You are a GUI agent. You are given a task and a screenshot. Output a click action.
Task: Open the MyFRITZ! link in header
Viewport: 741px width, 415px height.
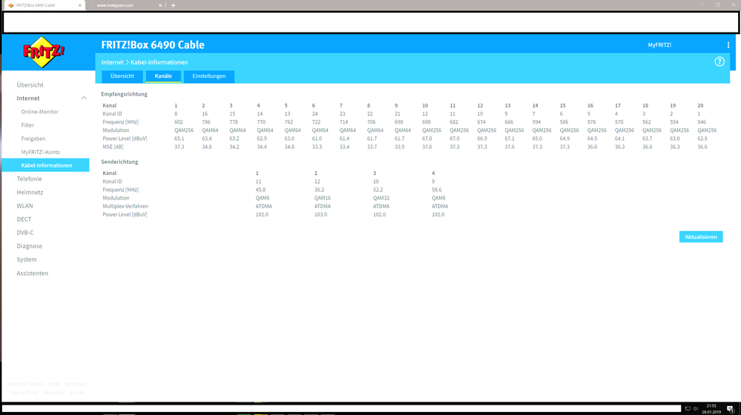(659, 45)
